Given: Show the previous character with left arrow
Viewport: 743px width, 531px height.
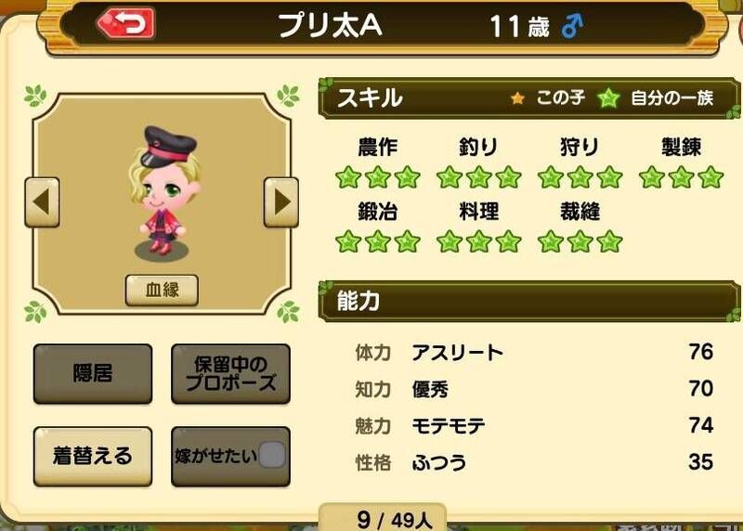Looking at the screenshot, I should 42,202.
